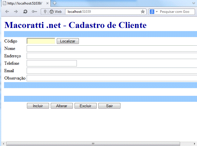Screen dimensions: 197x146
Task: Click the Excluir button
Action: pos(85,106)
